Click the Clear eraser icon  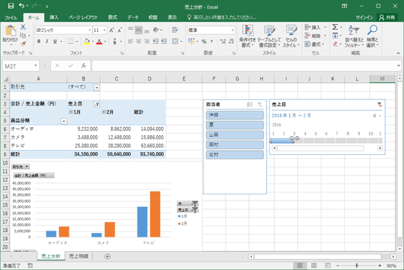335,44
